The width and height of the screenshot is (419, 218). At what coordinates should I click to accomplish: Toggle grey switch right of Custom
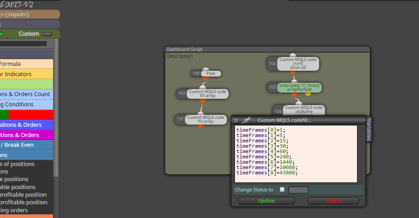point(47,34)
